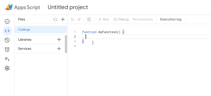Select the Code.gs file
211x96 pixels.
pyautogui.click(x=41, y=29)
